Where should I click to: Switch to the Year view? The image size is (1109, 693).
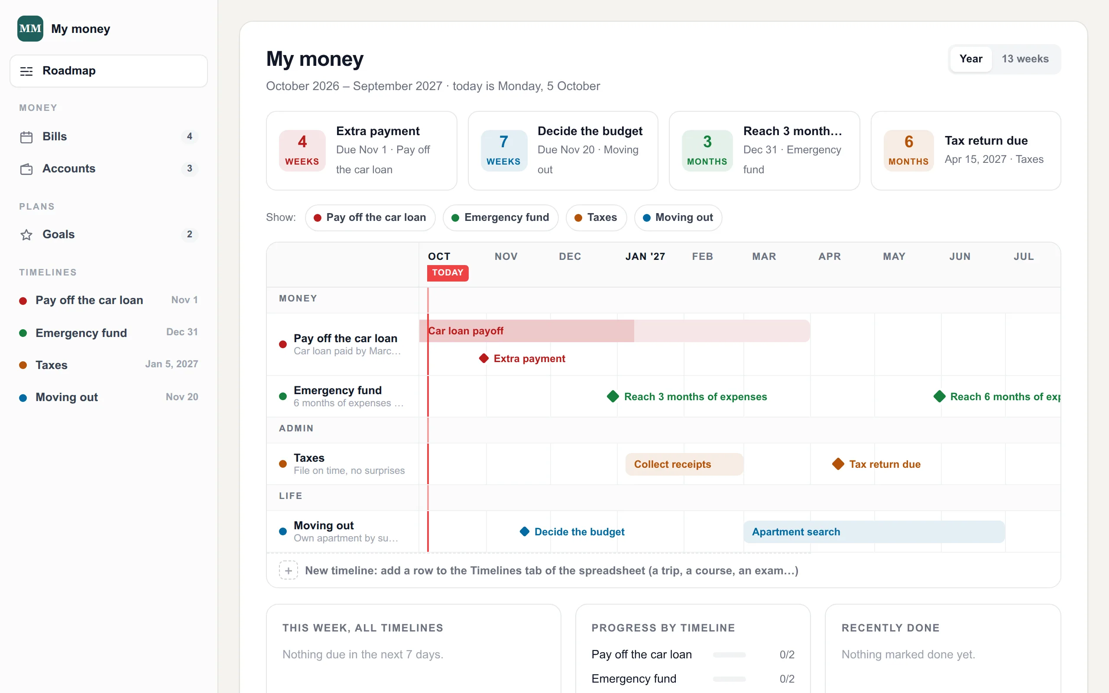click(971, 59)
